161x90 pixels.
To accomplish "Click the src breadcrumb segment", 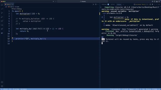I will pos(6,7).
